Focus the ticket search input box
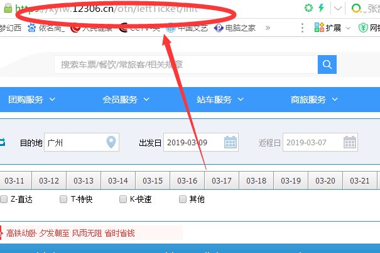The height and width of the screenshot is (253, 380). (186, 65)
